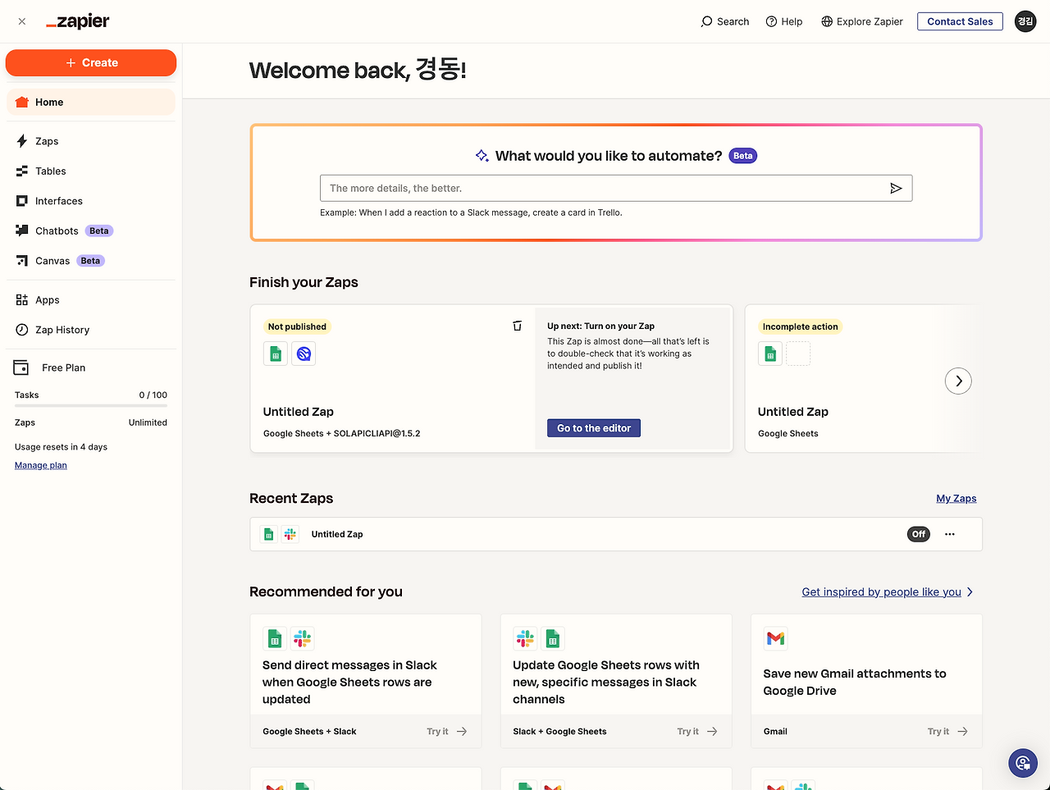Close the sidebar with the X icon
Screen dimensions: 1050x790
coord(22,21)
